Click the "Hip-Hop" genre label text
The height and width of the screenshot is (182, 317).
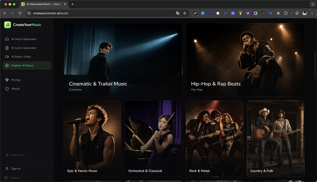point(197,89)
